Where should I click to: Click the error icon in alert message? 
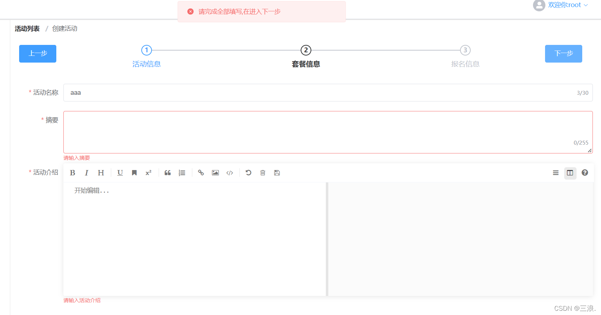191,12
